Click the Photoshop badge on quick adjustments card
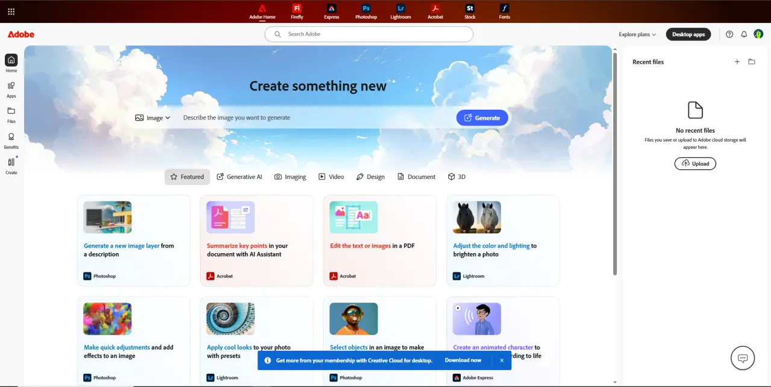This screenshot has width=771, height=387. pyautogui.click(x=99, y=377)
